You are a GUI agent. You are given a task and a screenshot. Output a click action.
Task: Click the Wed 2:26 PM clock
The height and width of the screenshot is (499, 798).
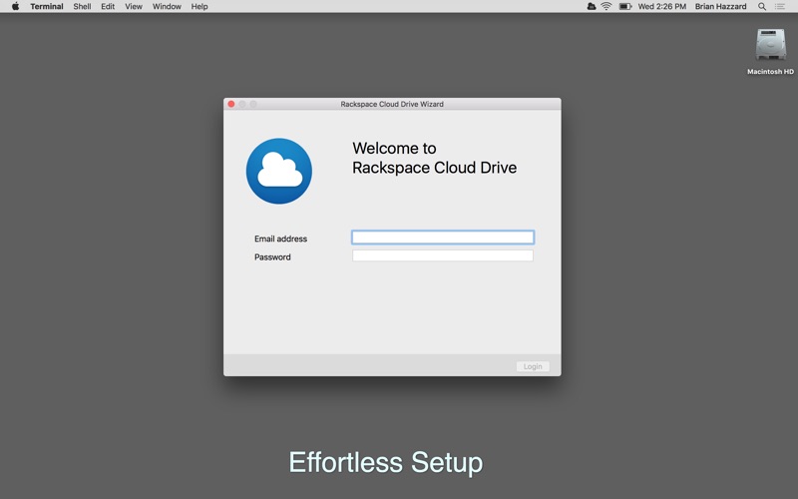coord(661,6)
